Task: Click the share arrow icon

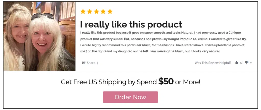Action: click(84, 63)
